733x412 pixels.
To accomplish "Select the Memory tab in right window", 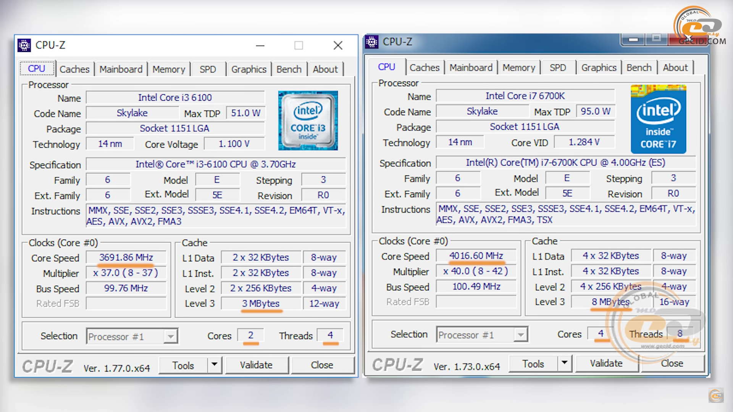I will pyautogui.click(x=518, y=68).
